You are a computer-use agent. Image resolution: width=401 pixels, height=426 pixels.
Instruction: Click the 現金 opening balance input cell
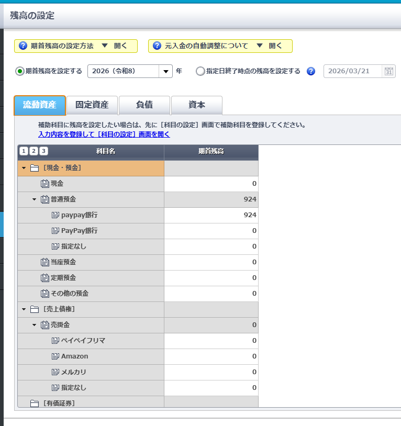[211, 184]
